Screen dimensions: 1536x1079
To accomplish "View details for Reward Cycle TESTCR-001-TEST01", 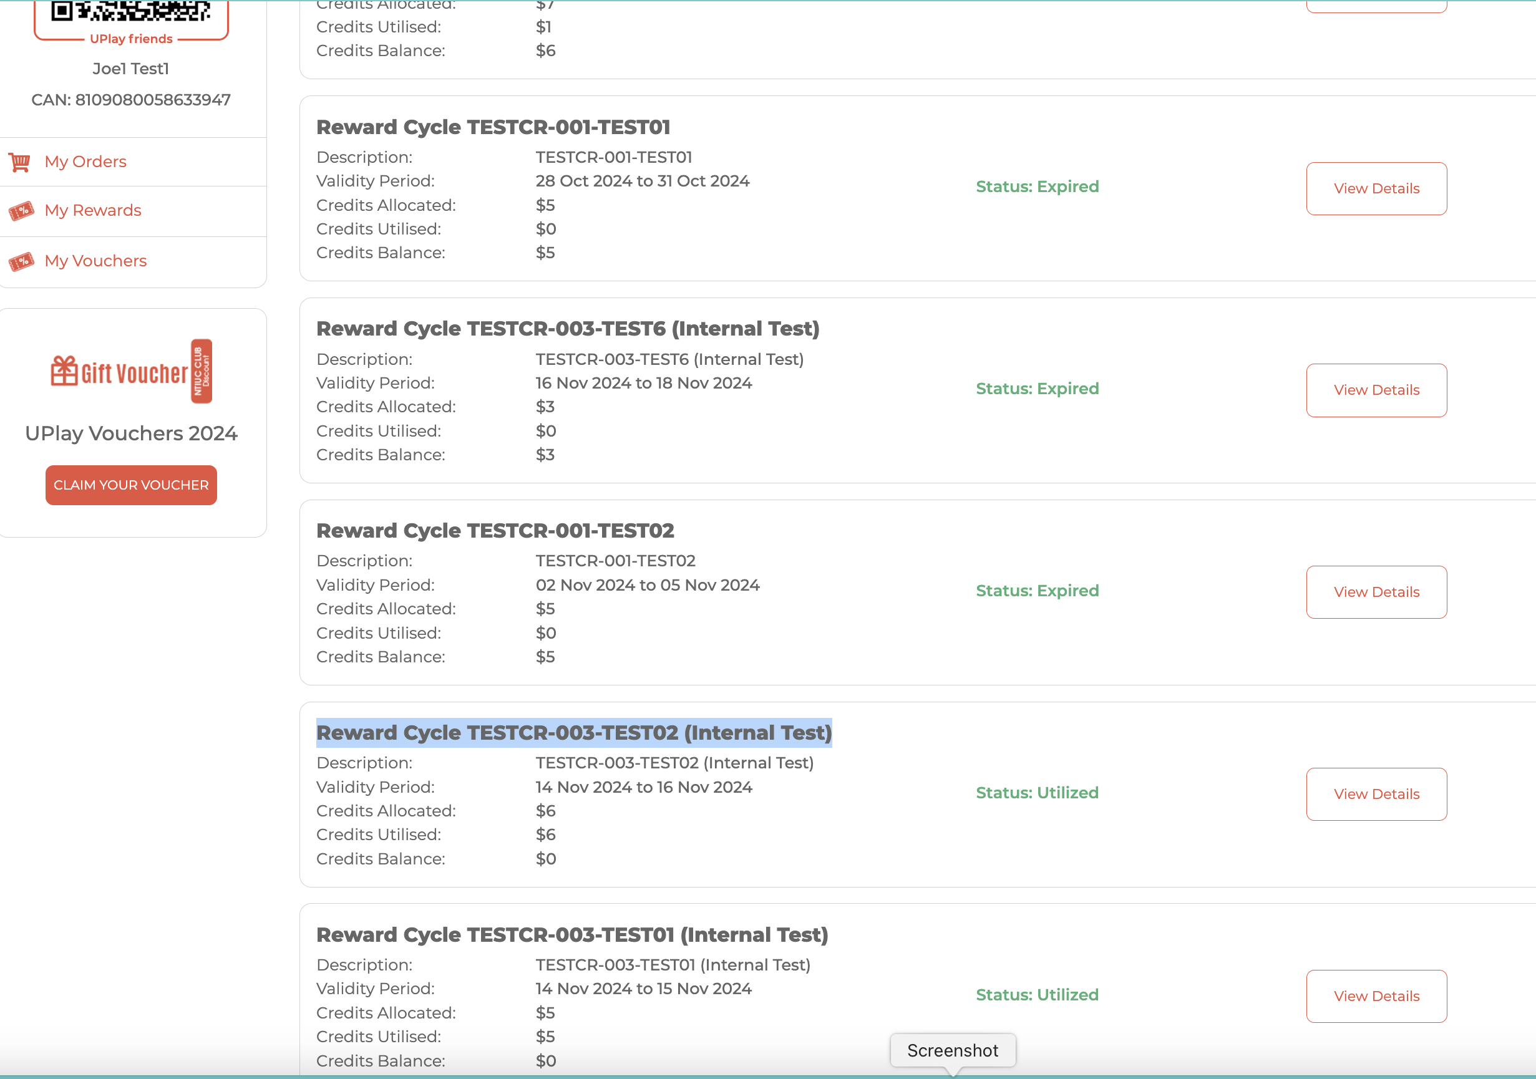I will (x=1376, y=188).
